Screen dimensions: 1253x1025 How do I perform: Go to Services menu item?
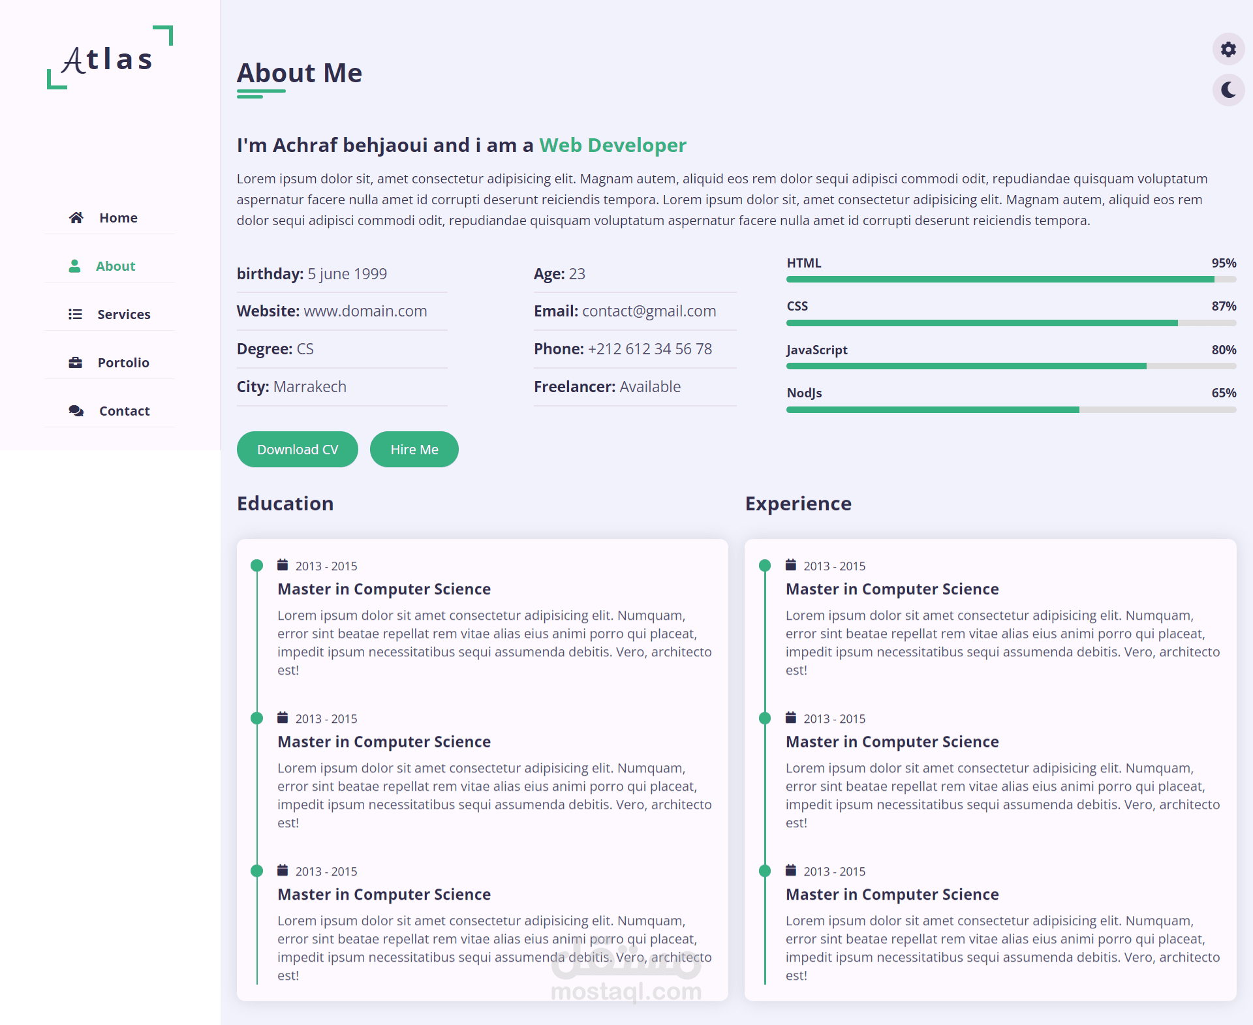tap(123, 314)
